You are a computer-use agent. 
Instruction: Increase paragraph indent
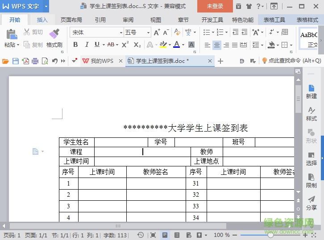pyautogui.click(x=245, y=32)
